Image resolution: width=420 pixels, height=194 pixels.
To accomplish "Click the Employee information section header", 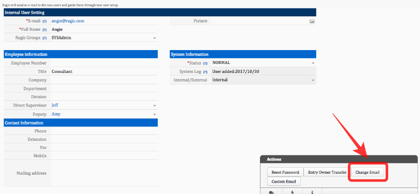I will [81, 54].
